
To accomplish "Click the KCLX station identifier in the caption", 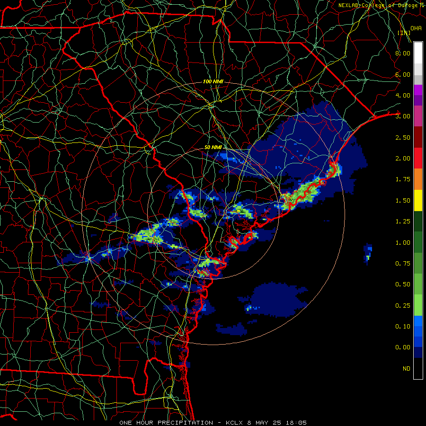I will point(235,423).
